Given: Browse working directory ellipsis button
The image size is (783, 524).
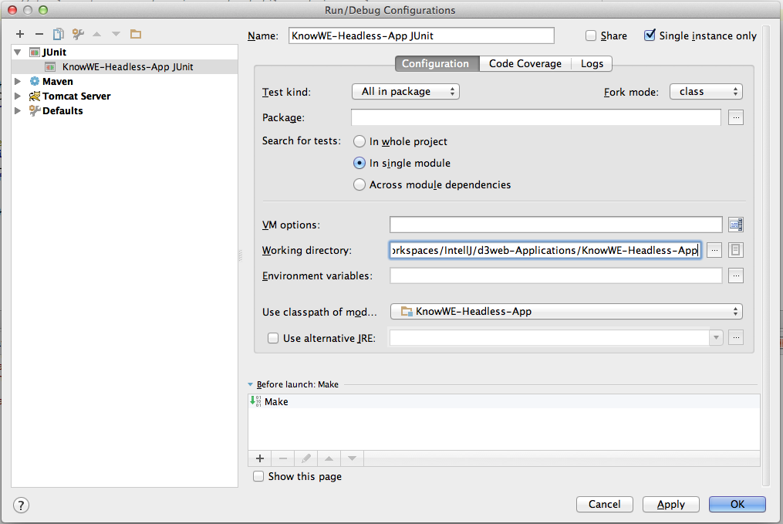Looking at the screenshot, I should [714, 250].
